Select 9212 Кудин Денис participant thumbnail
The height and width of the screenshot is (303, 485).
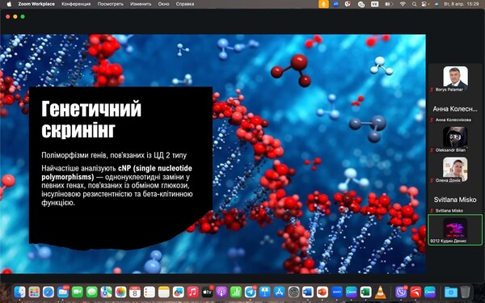click(x=455, y=229)
